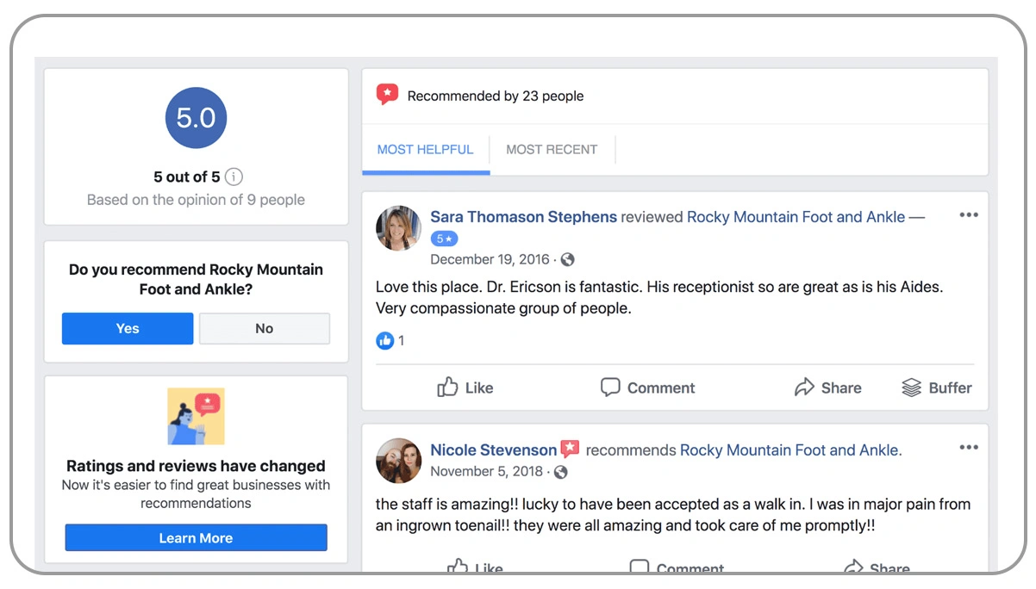Click the Learn More button
This screenshot has height=589, width=1036.
196,537
